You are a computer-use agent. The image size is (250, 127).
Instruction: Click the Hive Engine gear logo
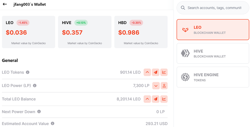click(185, 77)
